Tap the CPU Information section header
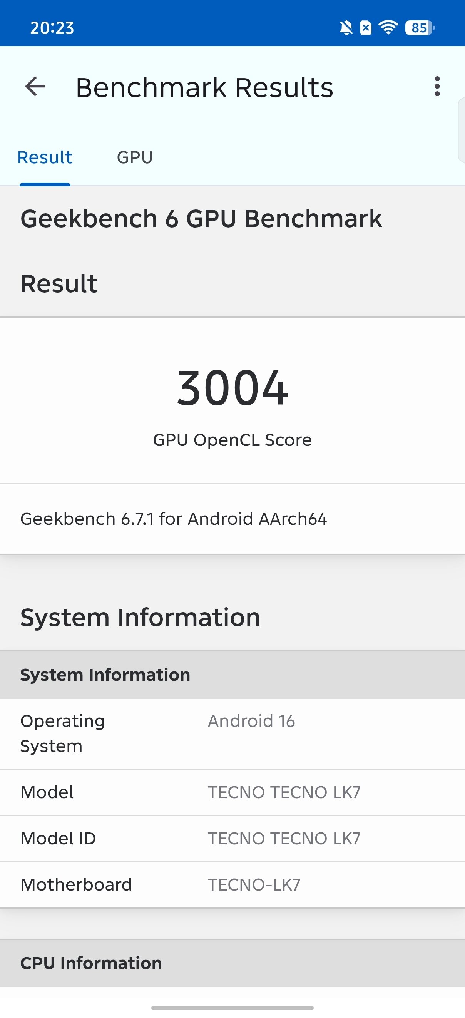The image size is (465, 1018). (232, 963)
